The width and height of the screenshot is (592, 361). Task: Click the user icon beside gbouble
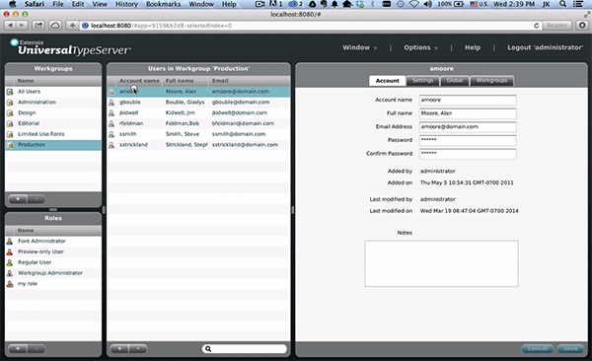click(111, 103)
